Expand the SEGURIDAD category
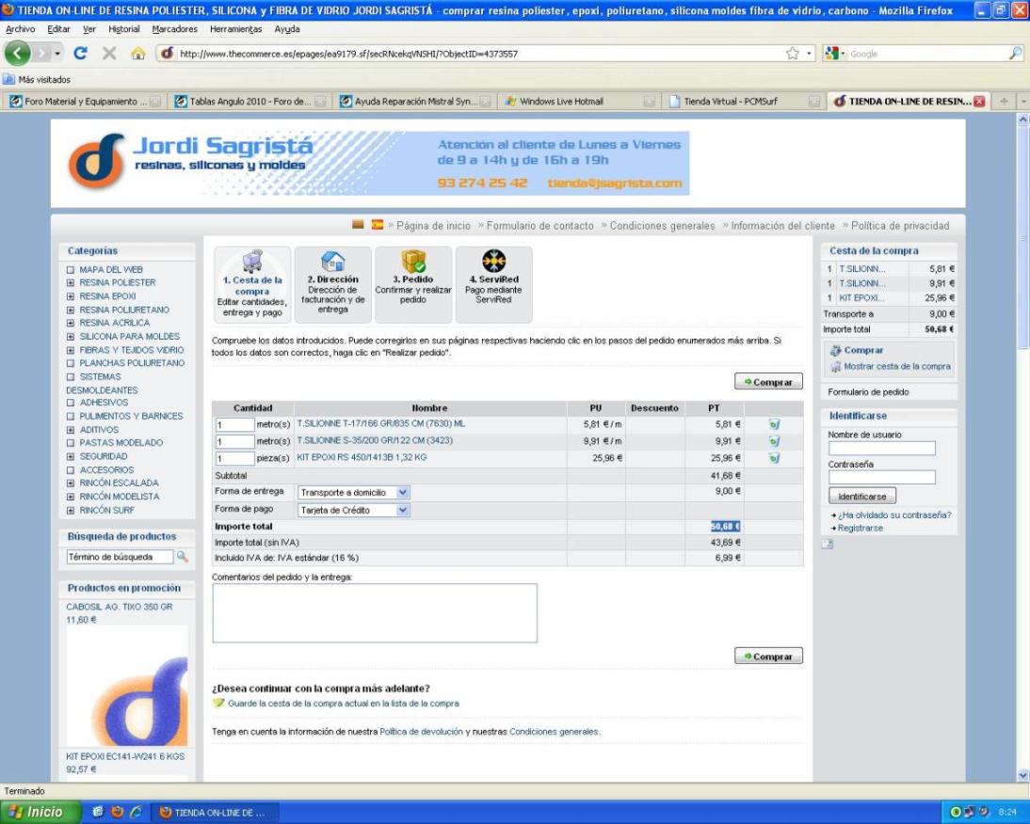Screen dimensions: 1030x824 (71, 456)
